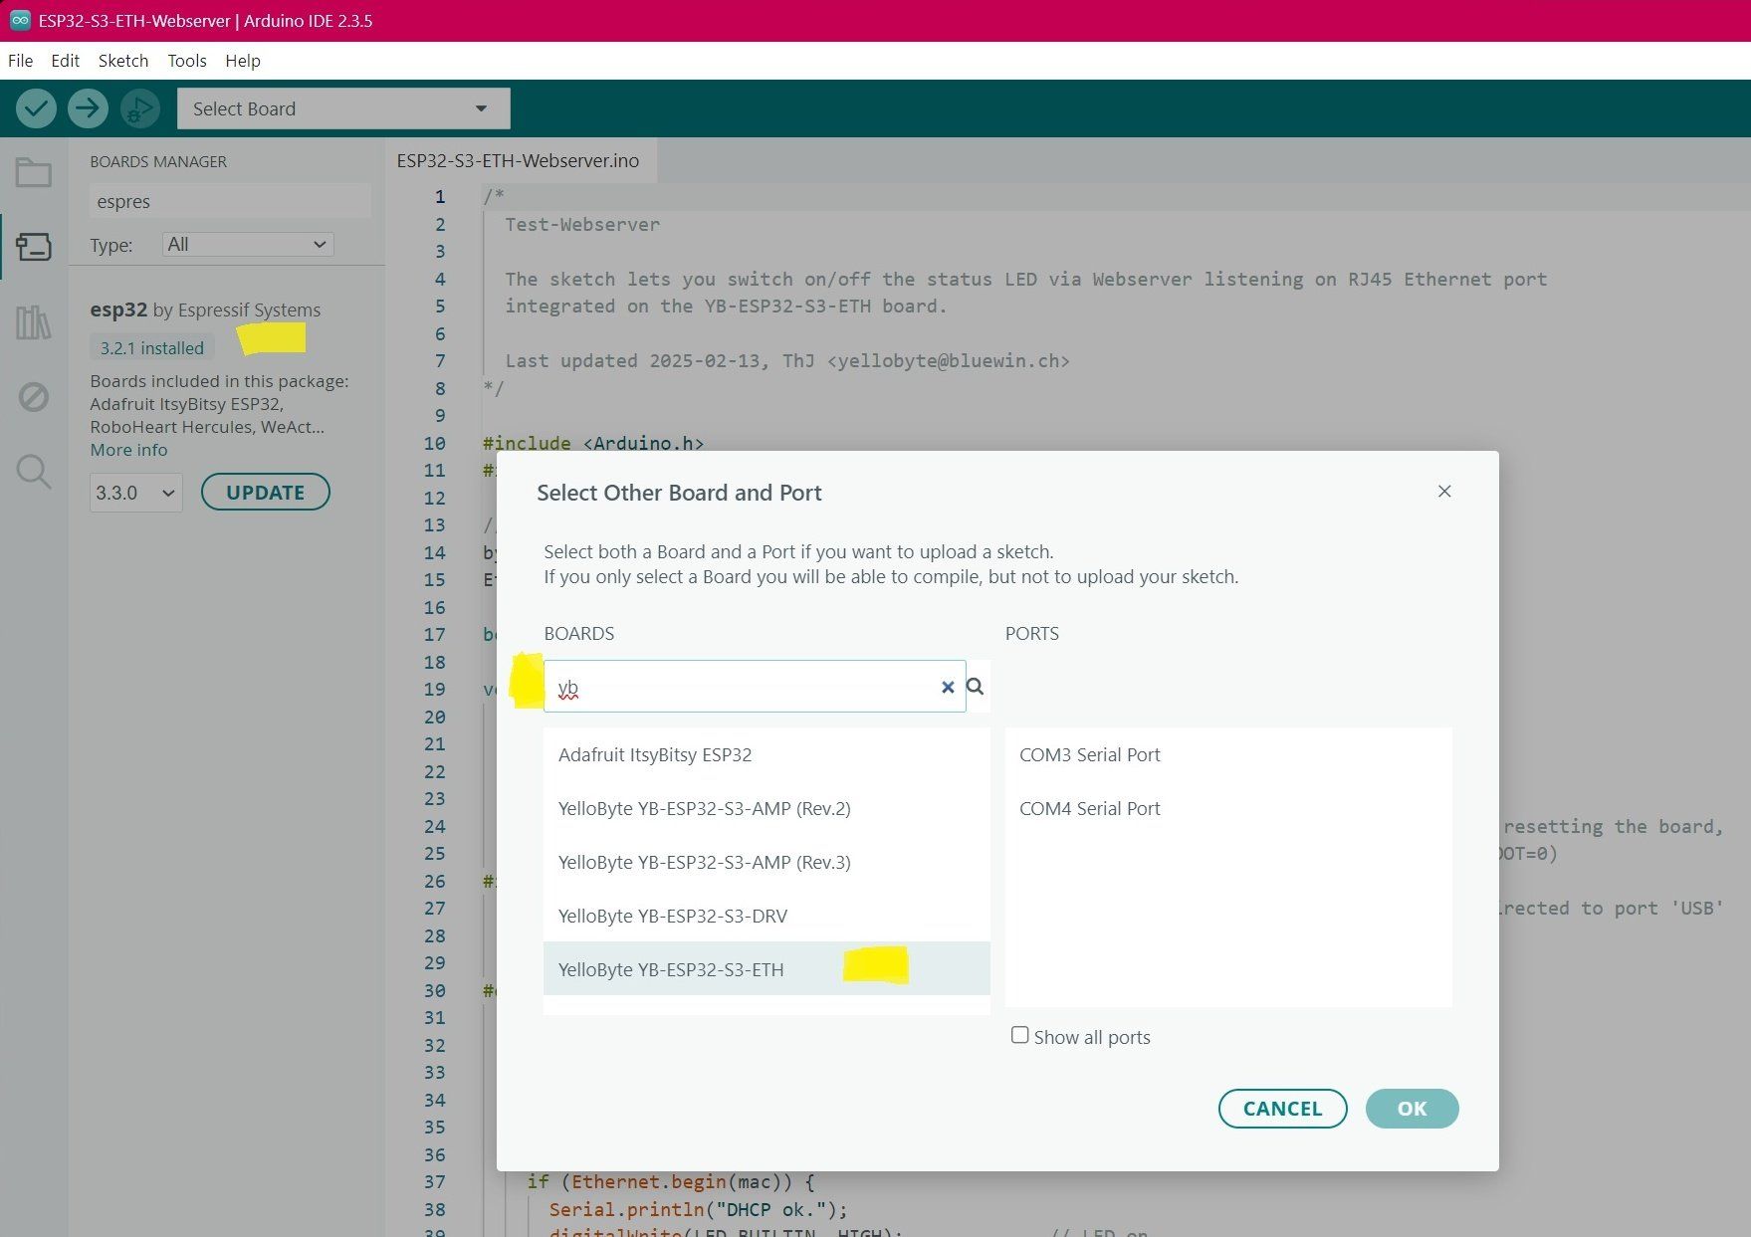
Task: Follow the More info link
Action: point(128,450)
